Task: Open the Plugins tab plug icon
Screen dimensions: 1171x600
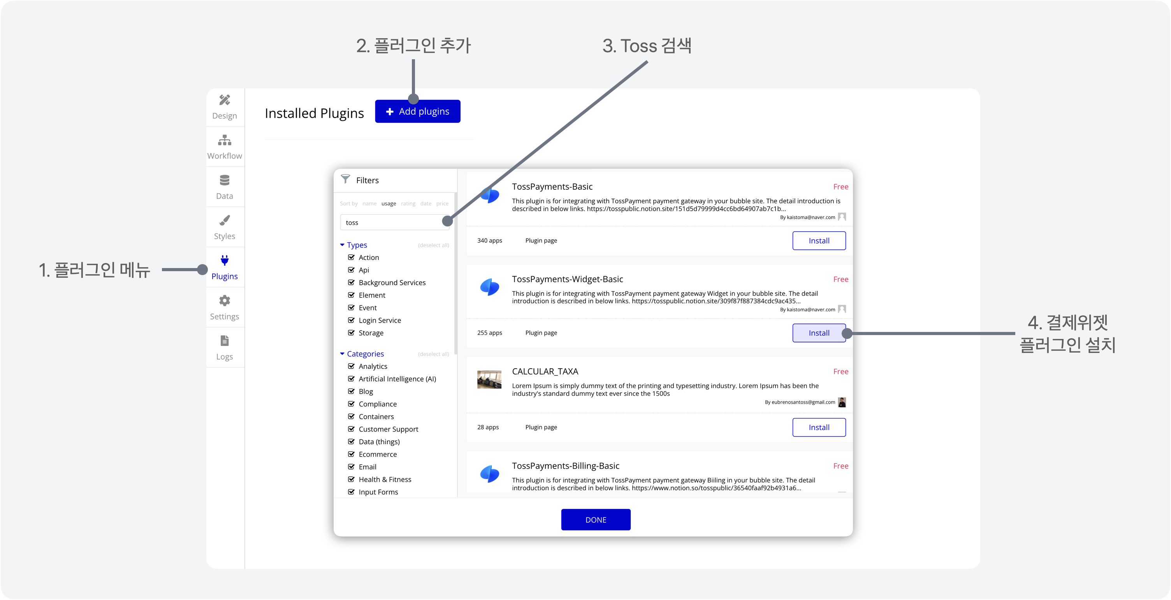Action: 225,260
